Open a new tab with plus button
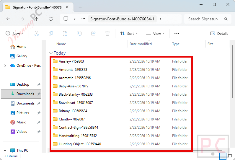 coord(80,7)
